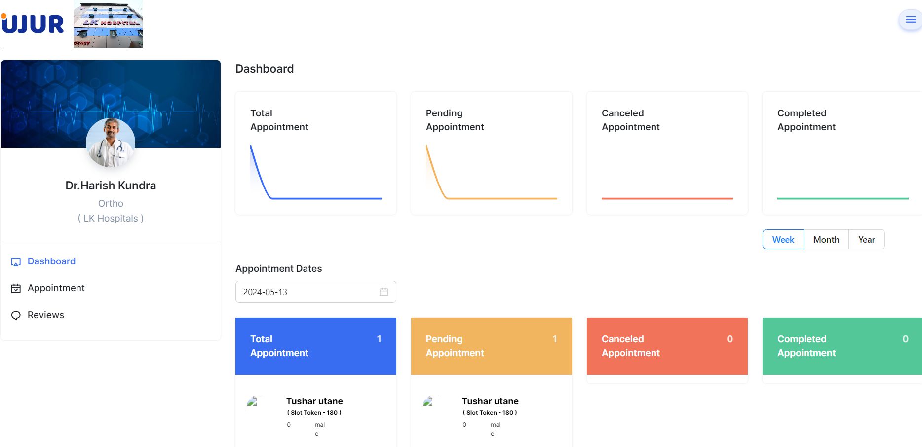This screenshot has width=922, height=447.
Task: Click the green Completed Appointment count card
Action: (842, 346)
